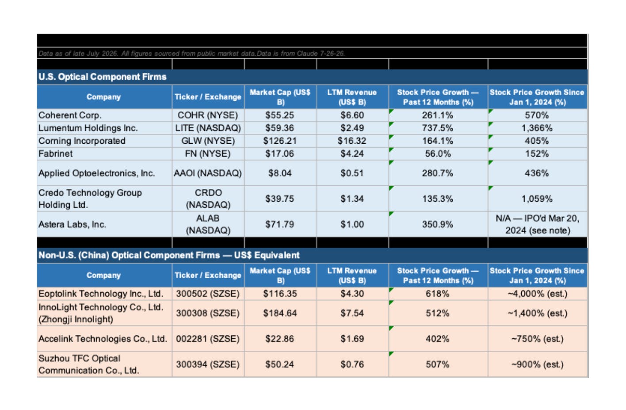Viewport: 626px width, 410px height.
Task: Click the '405%' growth cell
Action: (x=538, y=141)
